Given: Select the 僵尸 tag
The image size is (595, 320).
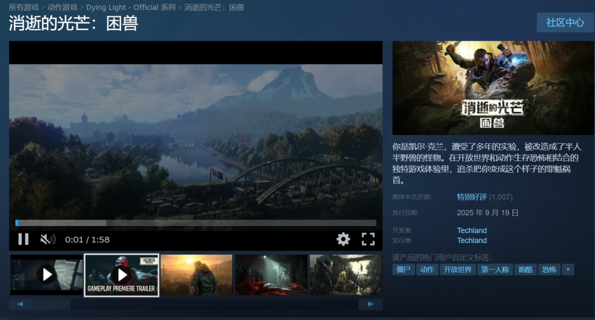Looking at the screenshot, I should pos(403,269).
